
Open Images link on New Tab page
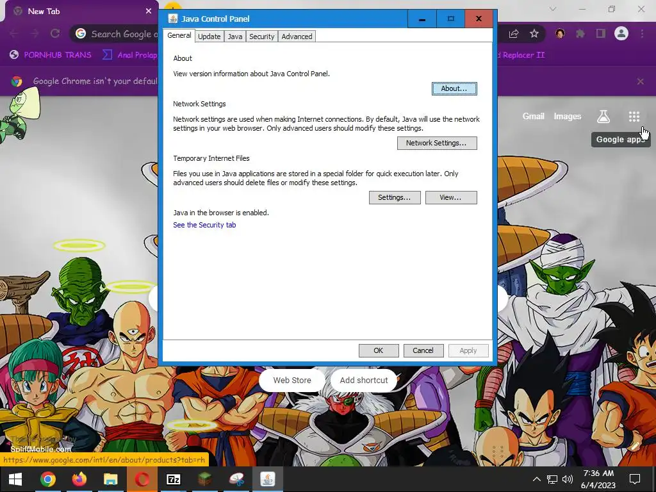point(568,117)
